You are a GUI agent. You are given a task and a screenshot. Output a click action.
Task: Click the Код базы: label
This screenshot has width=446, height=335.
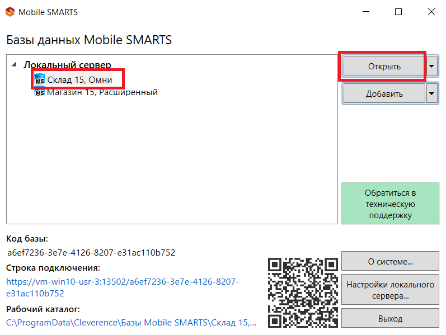pos(27,239)
